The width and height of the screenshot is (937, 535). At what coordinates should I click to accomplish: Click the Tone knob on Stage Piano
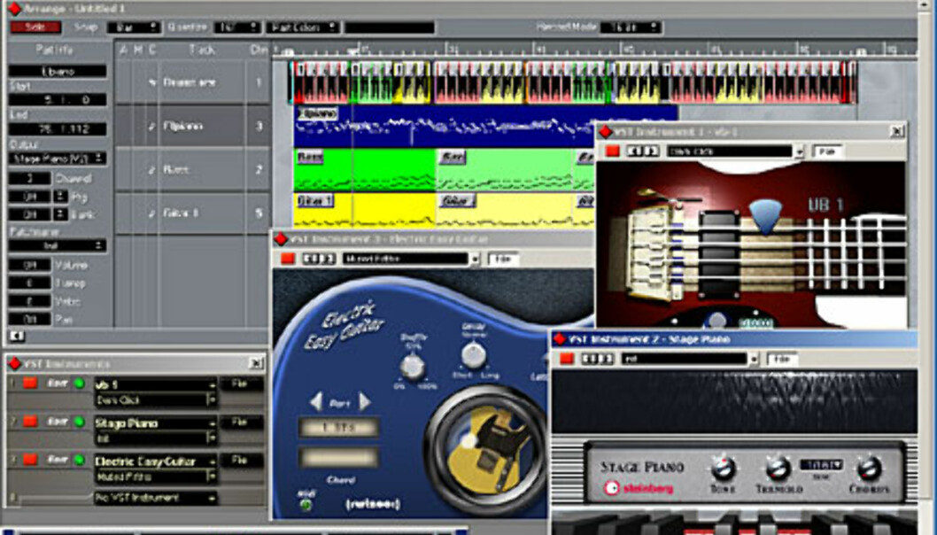point(723,469)
